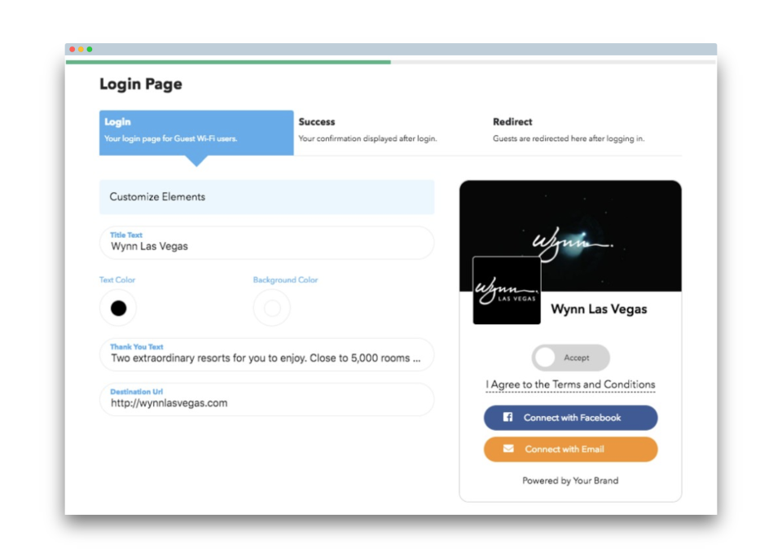Screen dimensions: 782x558
Task: Click the Wynn Las Vegas square logo
Action: point(507,291)
